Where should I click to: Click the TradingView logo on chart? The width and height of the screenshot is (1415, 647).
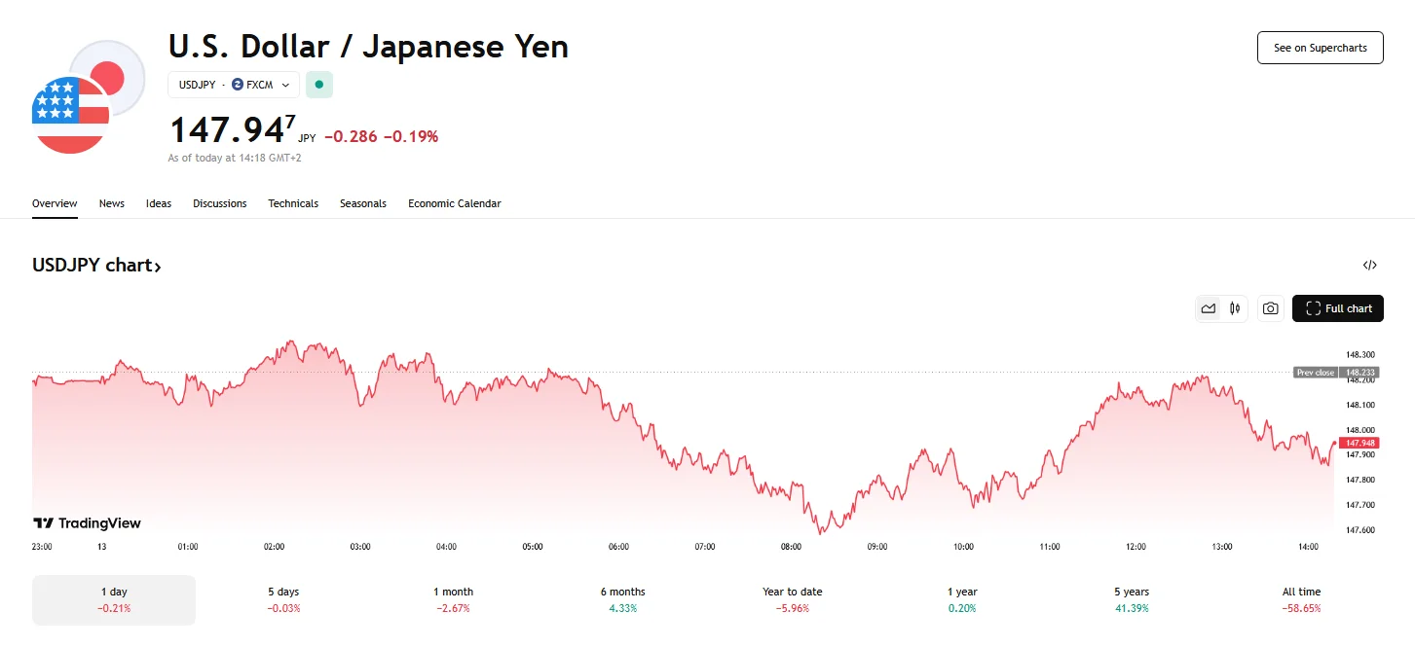(x=88, y=523)
